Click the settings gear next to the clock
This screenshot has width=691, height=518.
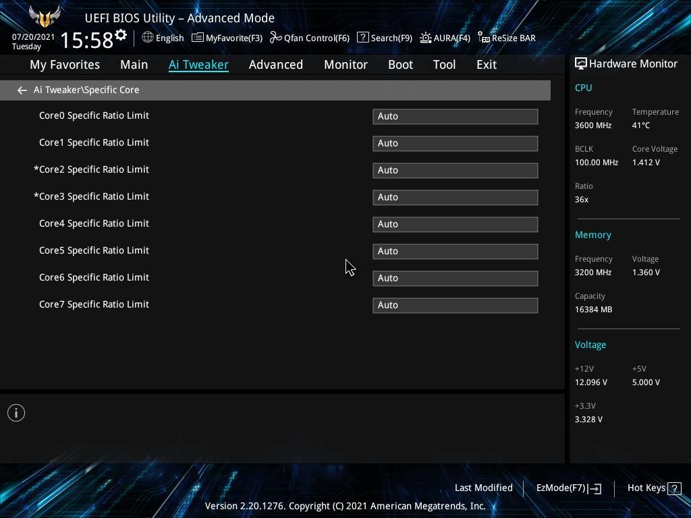(x=121, y=34)
